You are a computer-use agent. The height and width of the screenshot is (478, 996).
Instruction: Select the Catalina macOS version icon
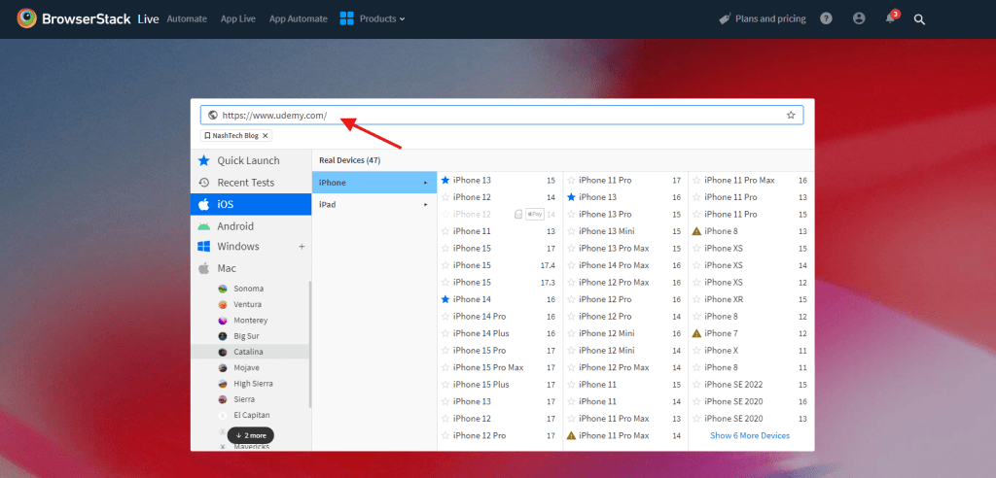click(224, 351)
